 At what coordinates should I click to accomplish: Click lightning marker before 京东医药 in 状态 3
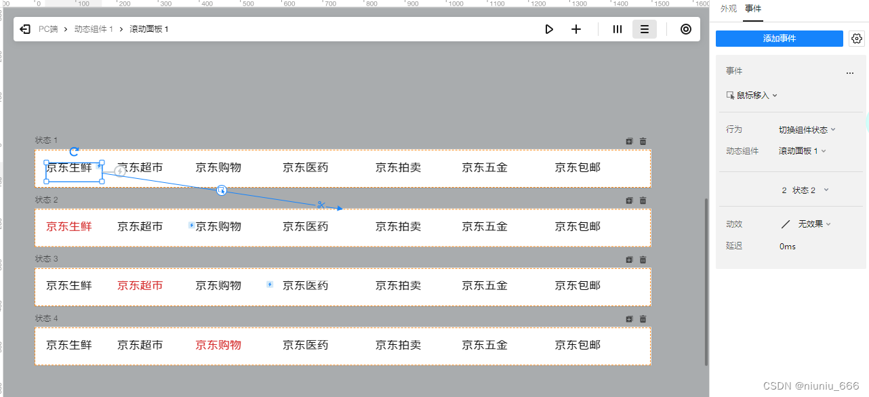click(270, 285)
